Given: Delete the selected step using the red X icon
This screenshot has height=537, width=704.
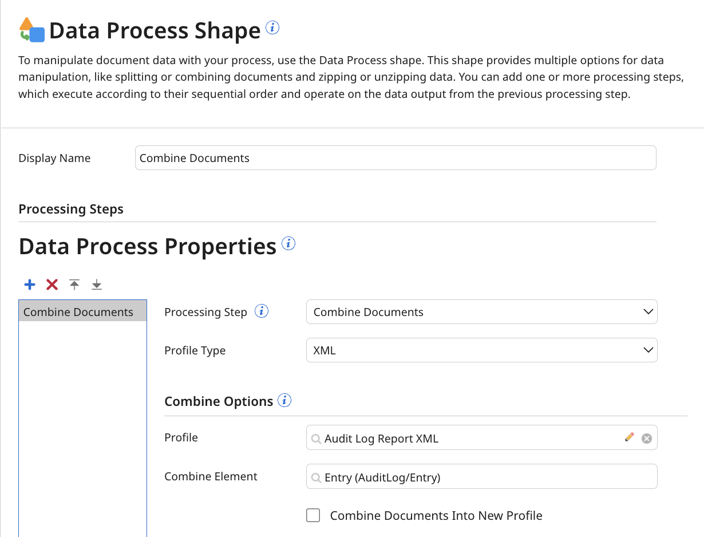Looking at the screenshot, I should coord(52,285).
